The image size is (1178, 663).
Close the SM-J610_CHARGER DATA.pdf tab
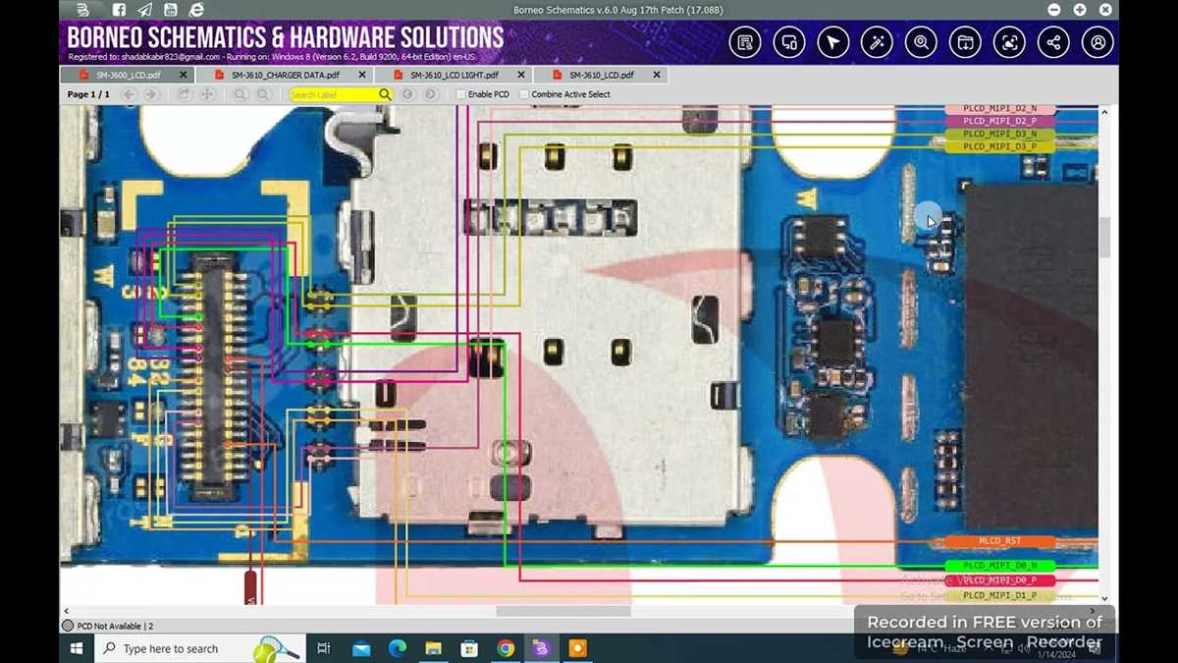pos(362,75)
